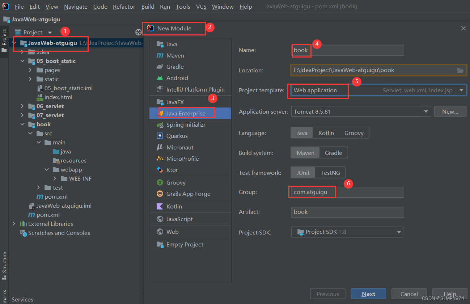Click the Next button
The image size is (470, 304).
coord(368,294)
